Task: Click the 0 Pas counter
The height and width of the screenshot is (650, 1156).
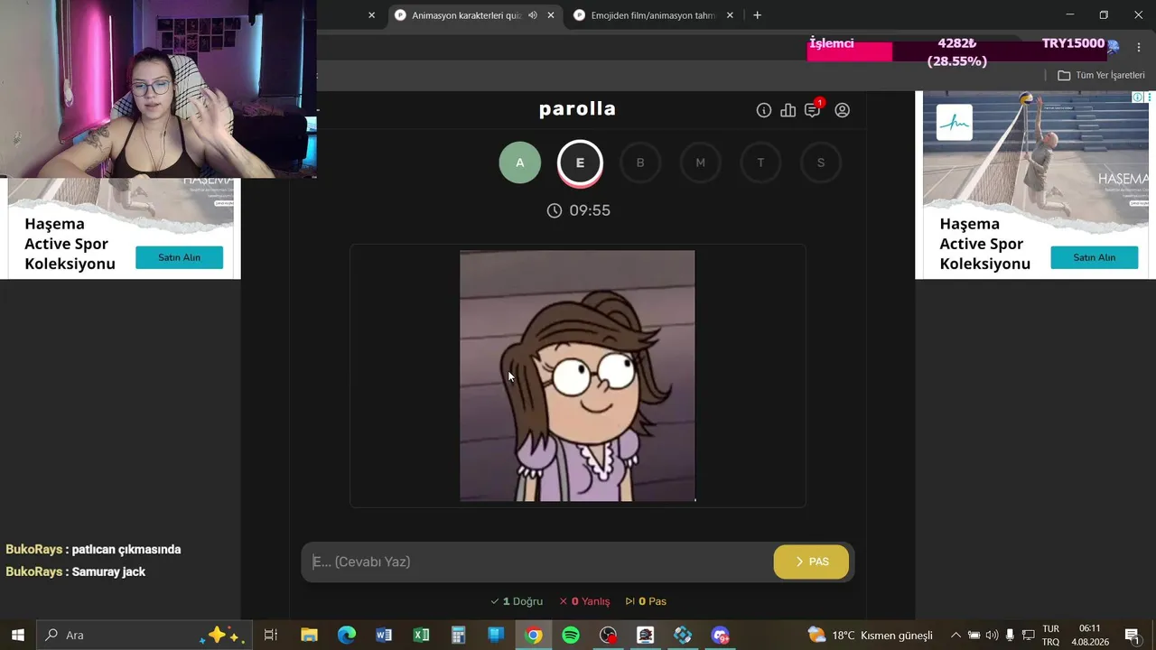Action: pos(646,601)
